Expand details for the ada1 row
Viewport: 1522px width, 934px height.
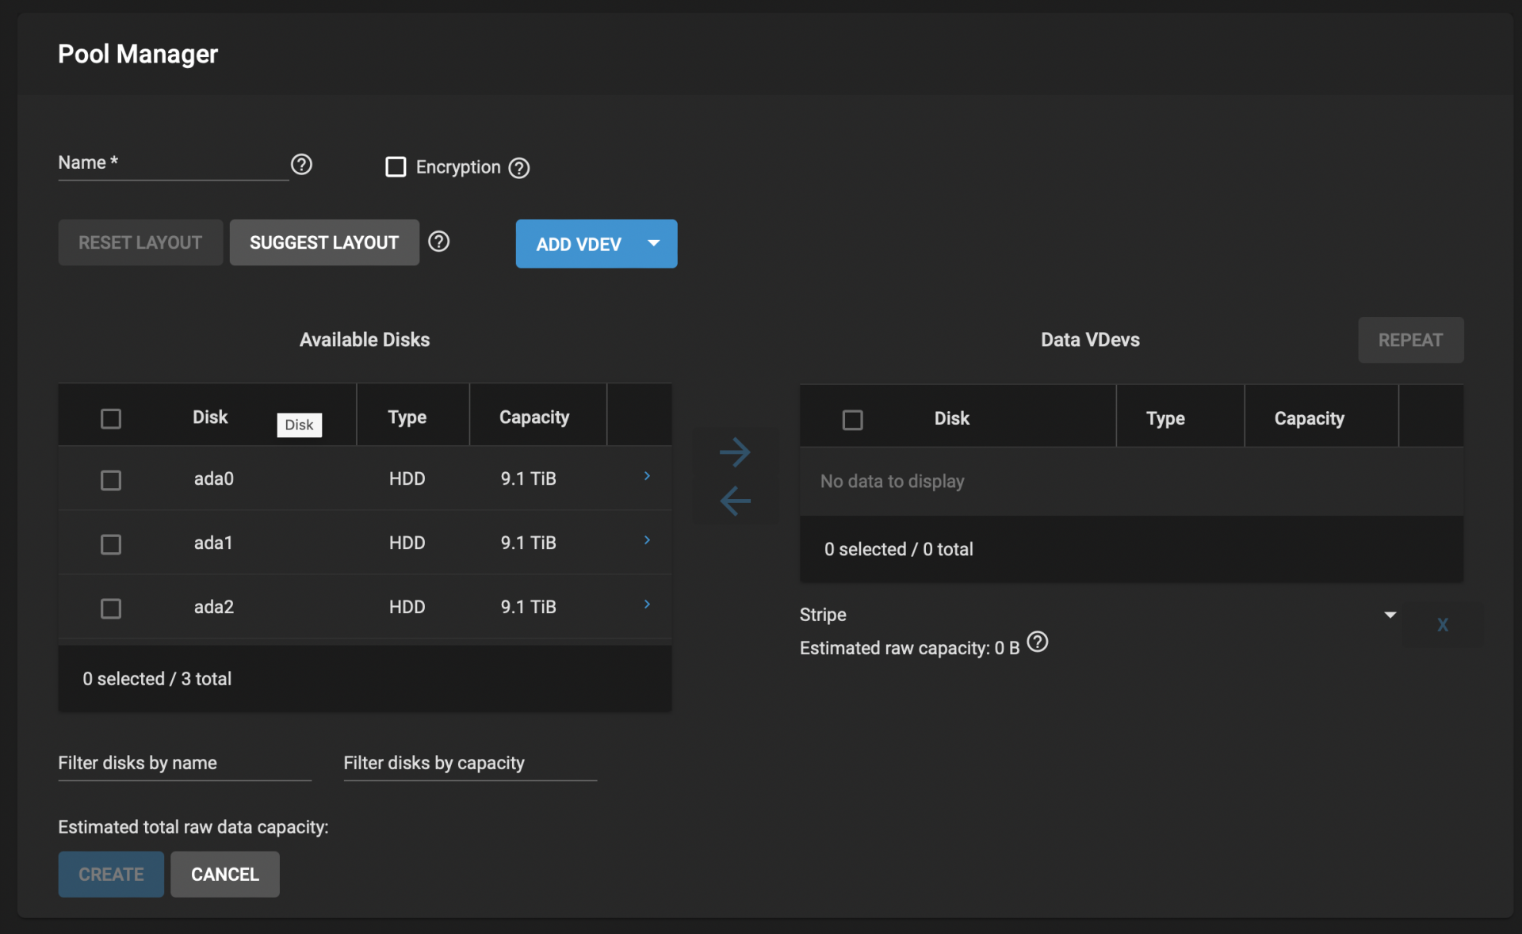[x=647, y=540]
